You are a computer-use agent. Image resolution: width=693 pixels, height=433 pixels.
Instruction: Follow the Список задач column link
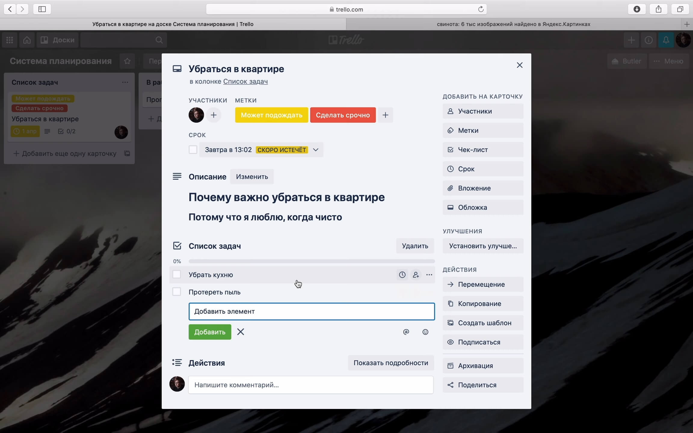click(x=245, y=81)
